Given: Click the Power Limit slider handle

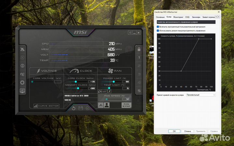Looking at the screenshot, I should click(114, 82).
